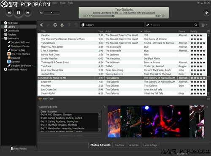This screenshot has height=156, width=211.
Task: Switch to the Photos & Events tab
Action: [x=100, y=145]
